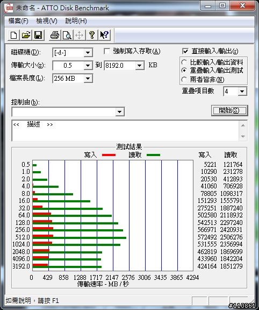This screenshot has height=310, width=259.
Task: Click the write value 424164
Action: coord(207,266)
